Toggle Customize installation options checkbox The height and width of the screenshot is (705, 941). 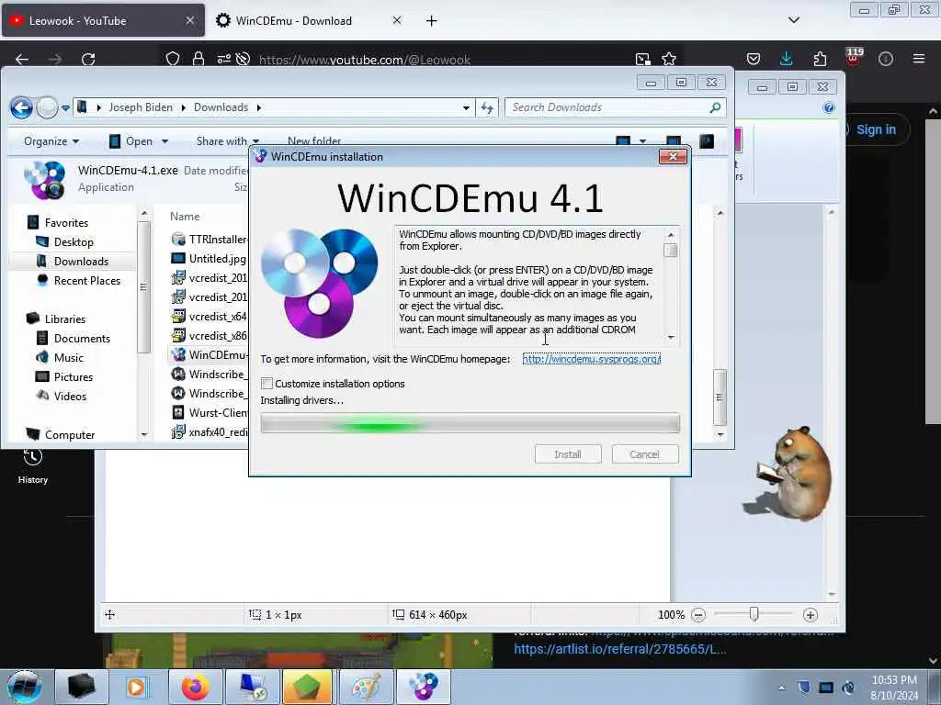(x=267, y=383)
